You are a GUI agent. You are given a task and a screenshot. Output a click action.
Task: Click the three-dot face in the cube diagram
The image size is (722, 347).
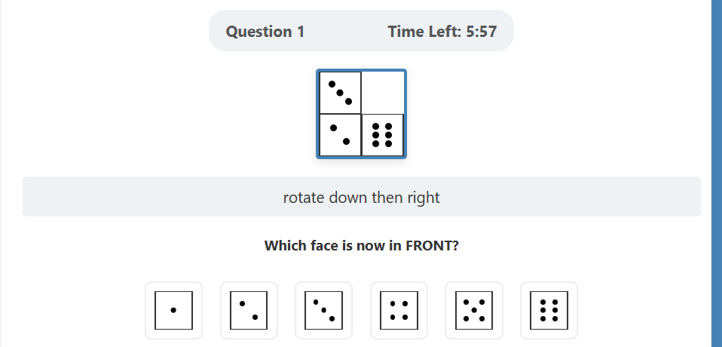tap(340, 93)
